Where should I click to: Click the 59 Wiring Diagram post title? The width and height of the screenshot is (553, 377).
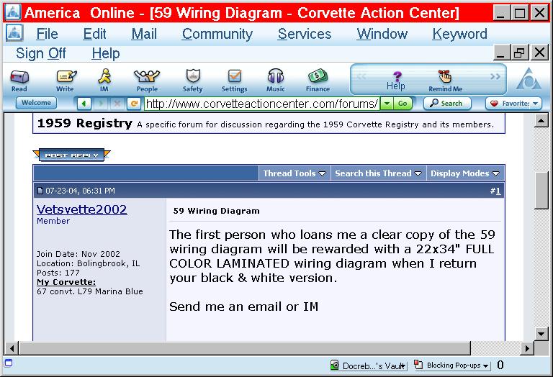[x=216, y=211]
